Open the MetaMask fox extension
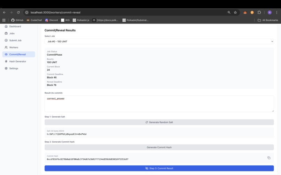281x175 pixels. (245, 12)
